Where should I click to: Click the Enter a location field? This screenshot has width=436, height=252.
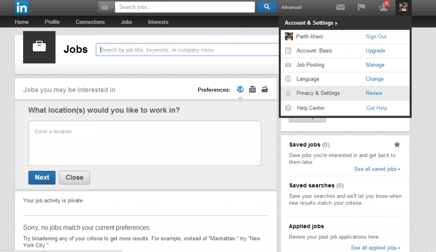point(145,143)
